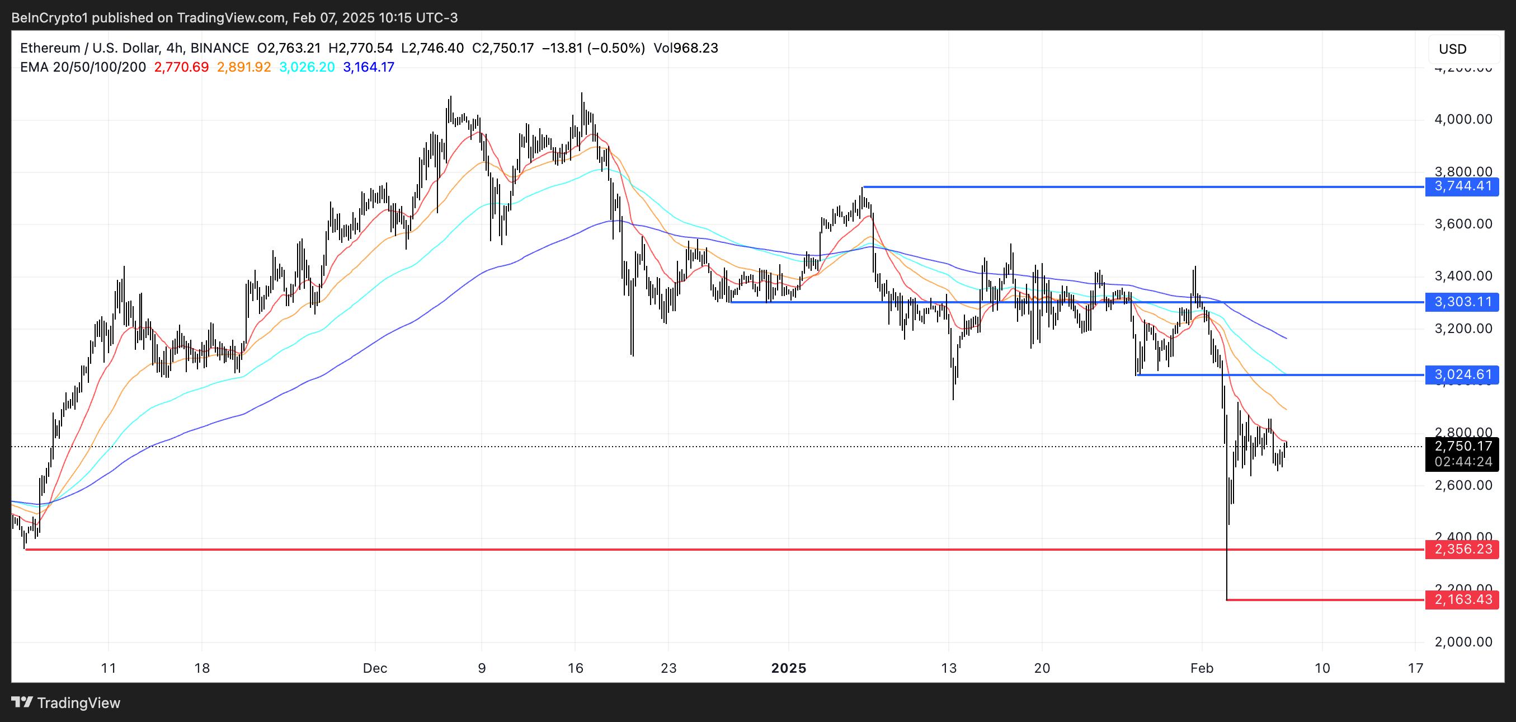Click the Dec date axis label

pos(375,668)
